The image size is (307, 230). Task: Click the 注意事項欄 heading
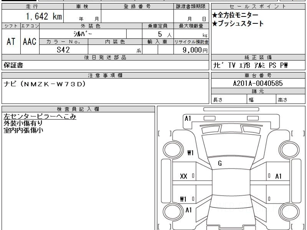coord(105,75)
